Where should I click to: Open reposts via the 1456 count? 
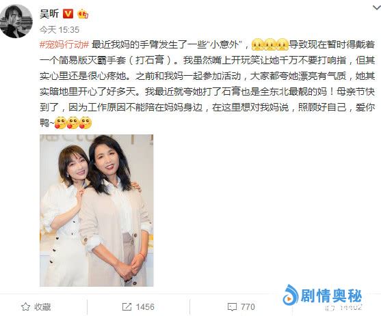(145, 307)
